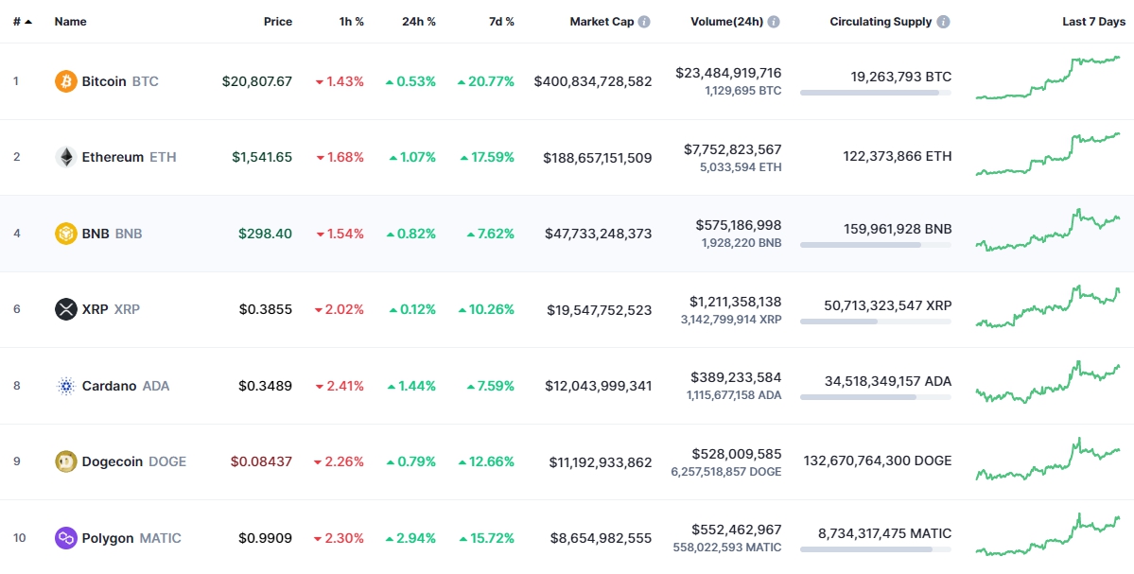
Task: Open Cardano 7-day price chart
Action: pos(1048,382)
